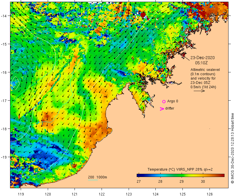The width and height of the screenshot is (236, 196).
Task: Click the longitude label '121'
Action: 75,194
